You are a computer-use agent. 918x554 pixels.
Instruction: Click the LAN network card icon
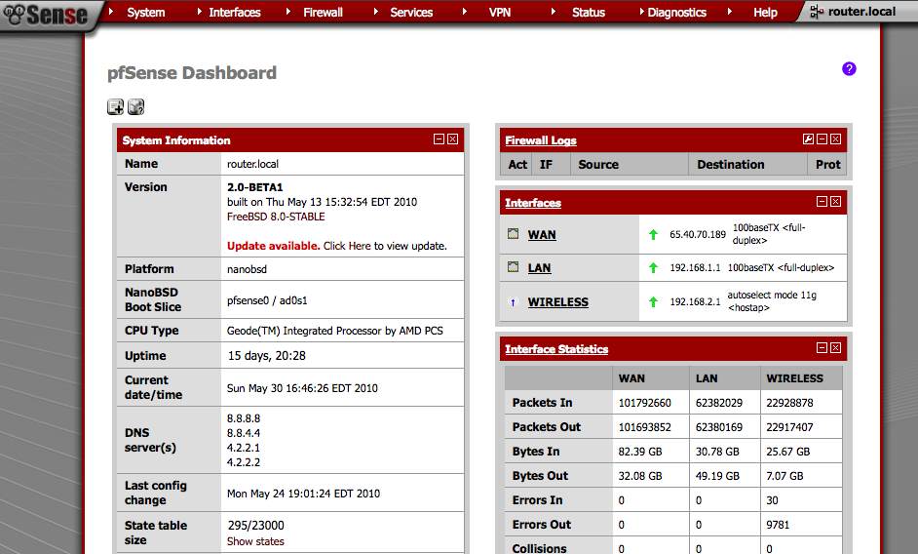pos(513,267)
